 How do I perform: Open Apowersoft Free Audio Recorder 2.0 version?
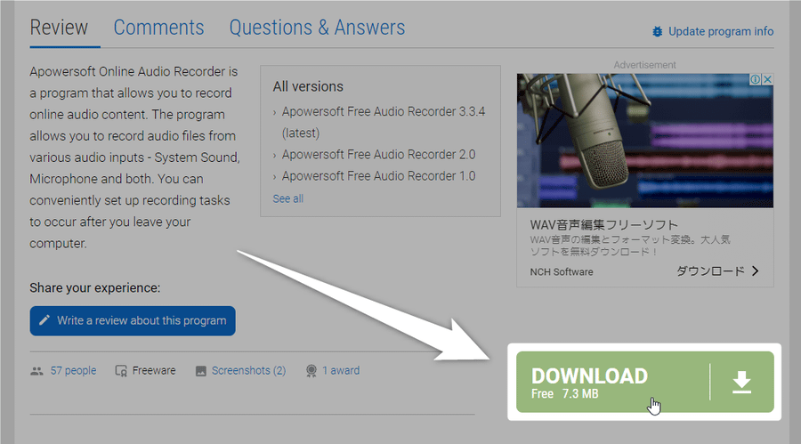(x=378, y=154)
